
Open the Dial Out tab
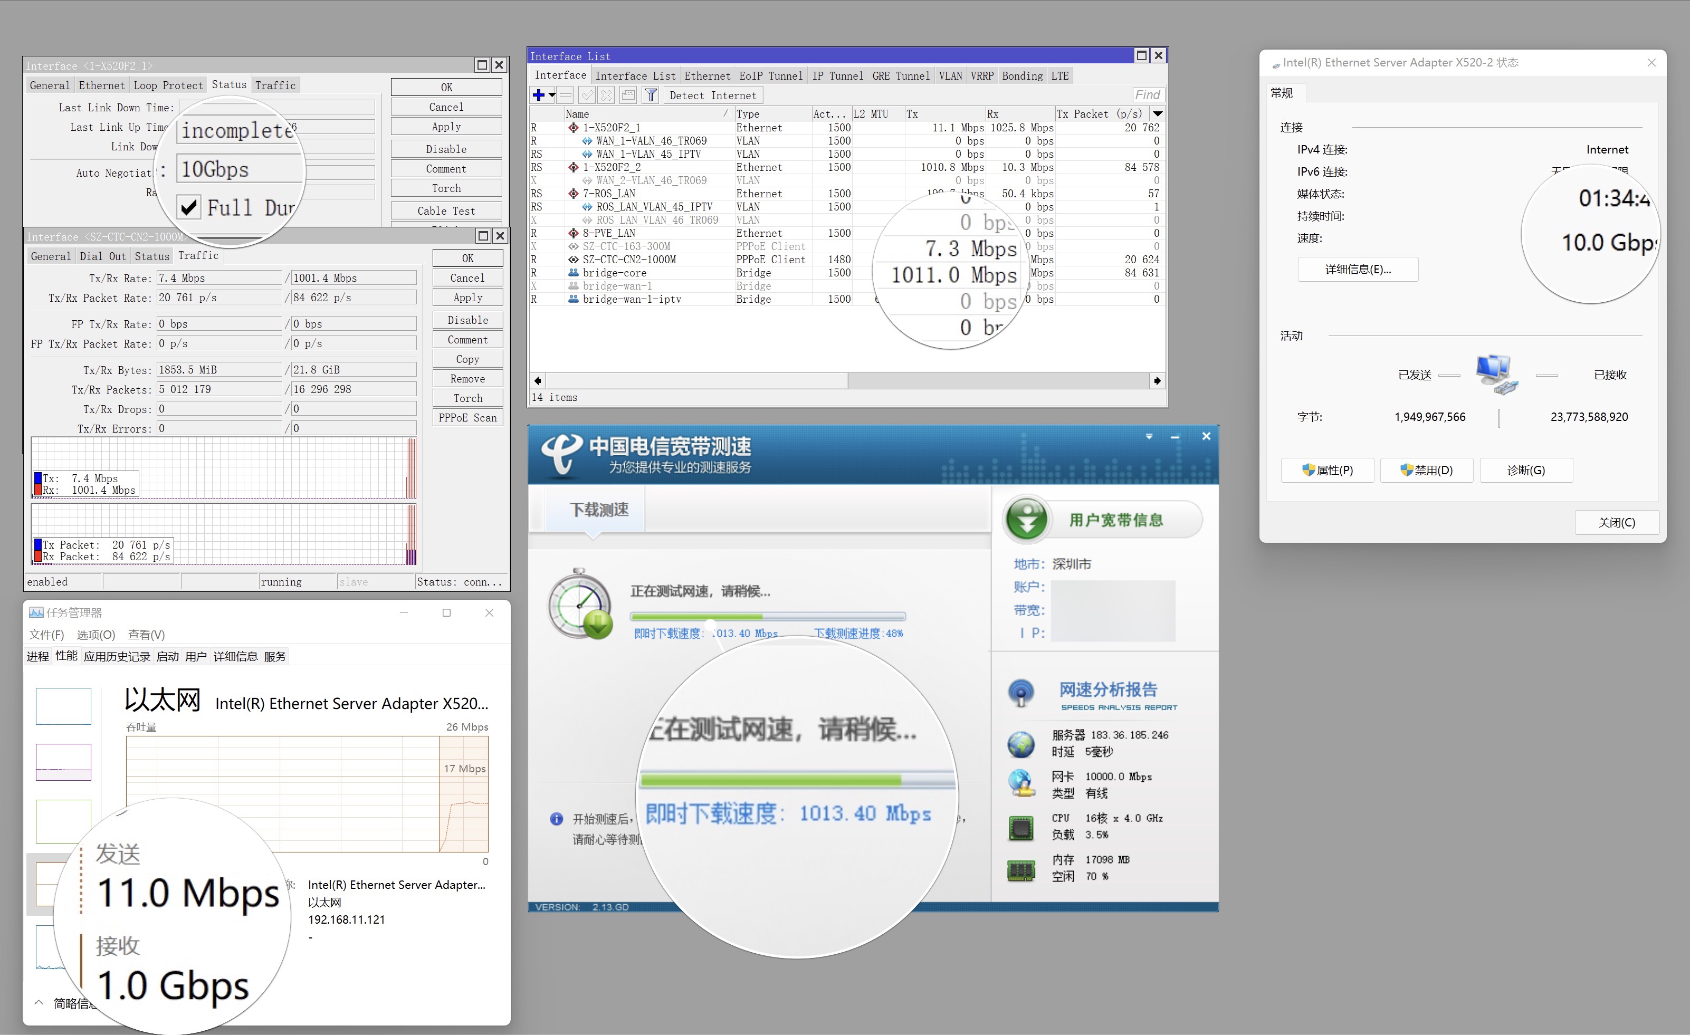click(x=102, y=256)
